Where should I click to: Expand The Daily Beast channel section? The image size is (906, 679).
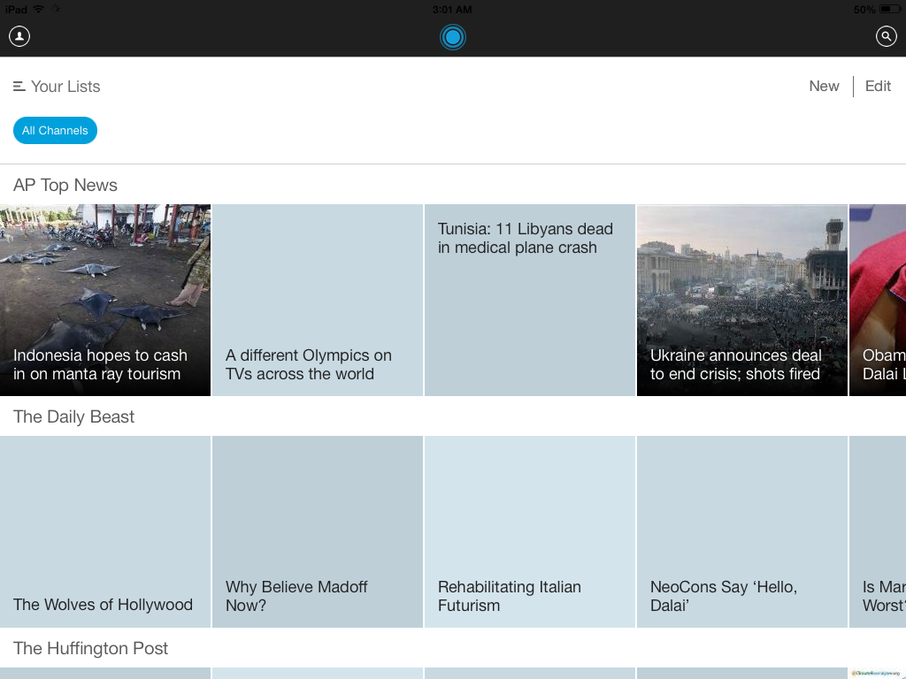(x=74, y=417)
